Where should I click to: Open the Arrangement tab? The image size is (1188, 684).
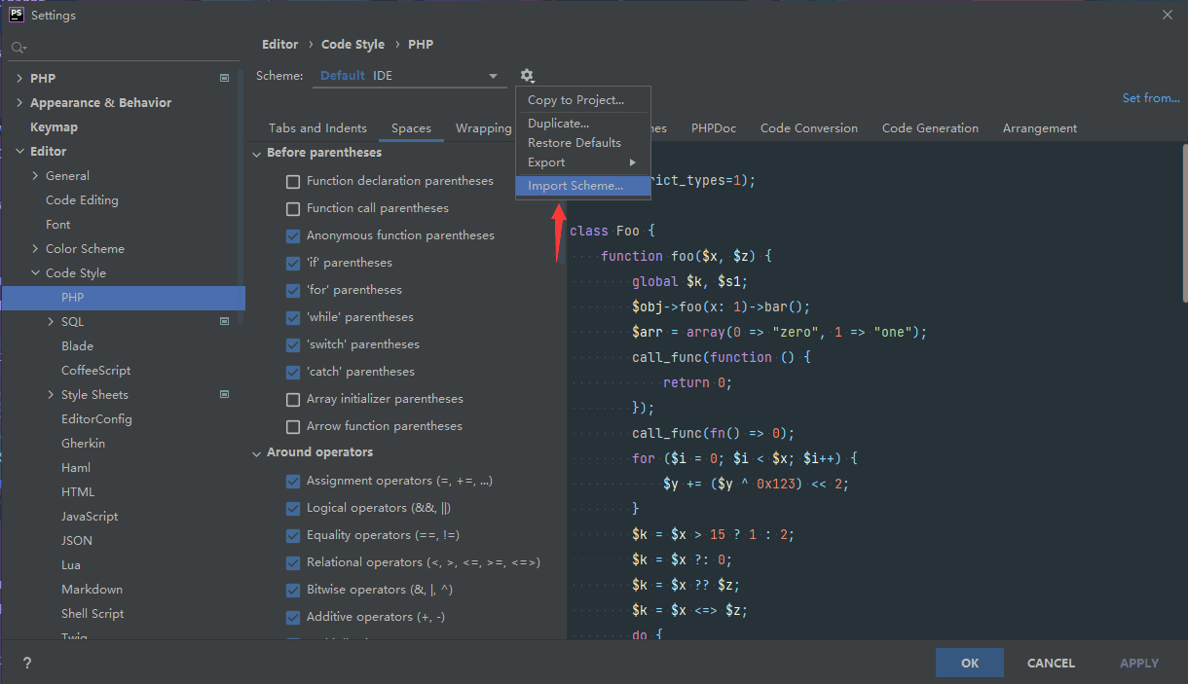click(x=1040, y=128)
